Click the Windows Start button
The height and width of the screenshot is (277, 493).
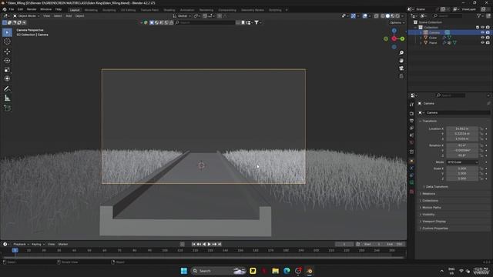[184, 271]
